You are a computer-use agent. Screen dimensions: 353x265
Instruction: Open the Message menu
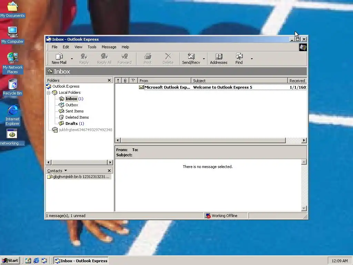tap(109, 47)
